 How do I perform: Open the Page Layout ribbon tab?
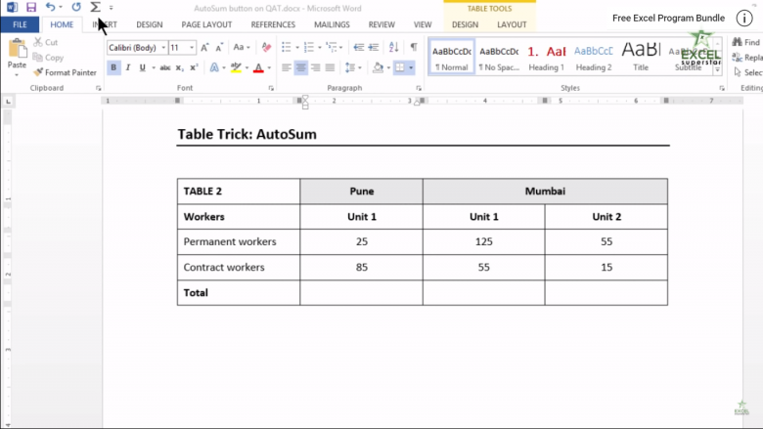click(206, 24)
